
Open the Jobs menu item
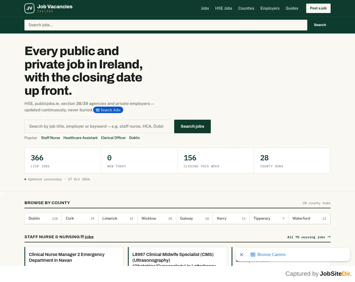pyautogui.click(x=205, y=8)
